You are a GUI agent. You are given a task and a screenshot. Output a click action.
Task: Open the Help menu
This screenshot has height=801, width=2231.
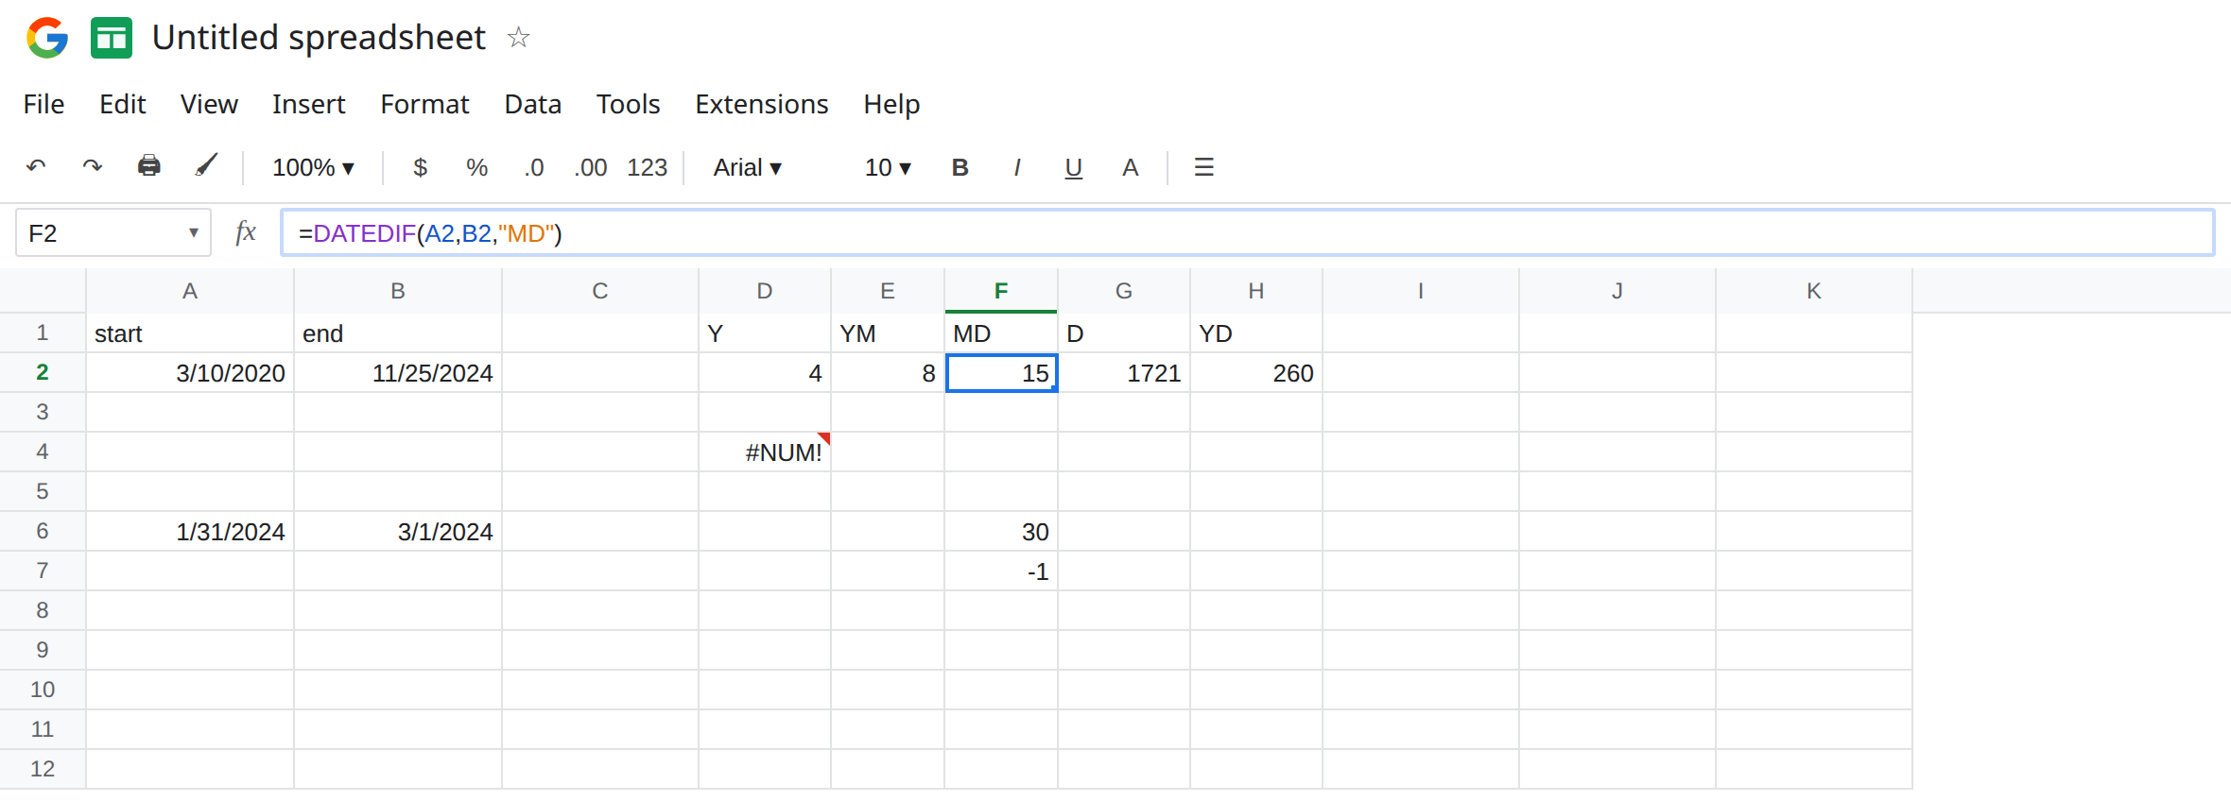coord(891,104)
